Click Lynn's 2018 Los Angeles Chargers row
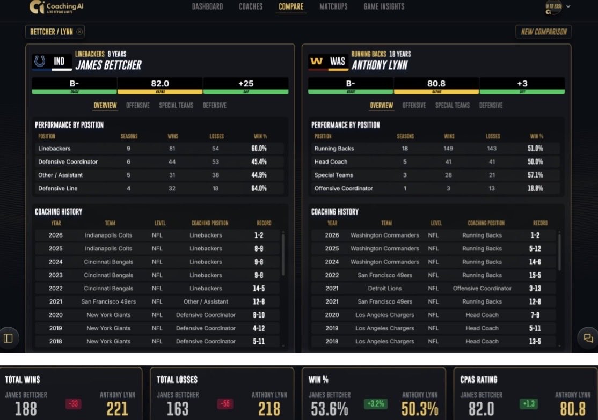 click(x=434, y=341)
